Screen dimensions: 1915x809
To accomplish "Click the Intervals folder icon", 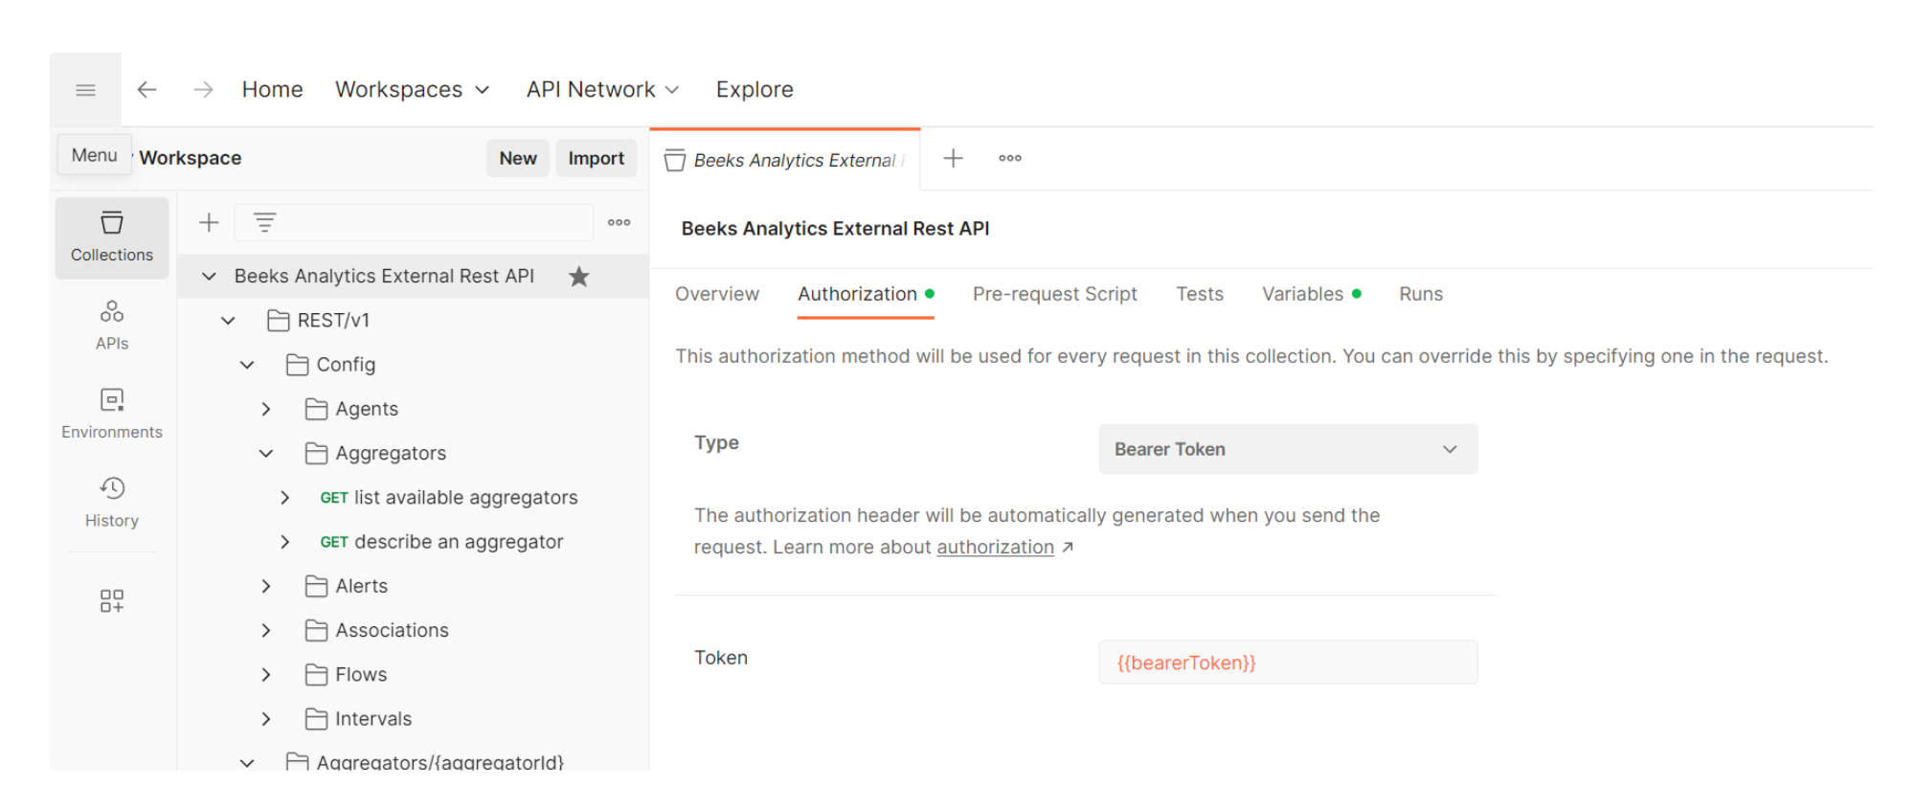I will [316, 719].
